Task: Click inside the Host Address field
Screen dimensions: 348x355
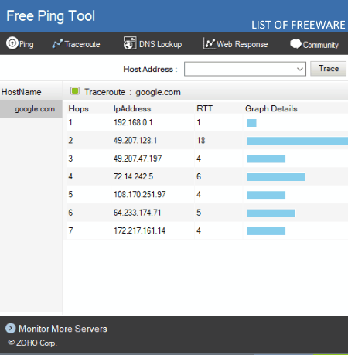Action: click(x=240, y=69)
